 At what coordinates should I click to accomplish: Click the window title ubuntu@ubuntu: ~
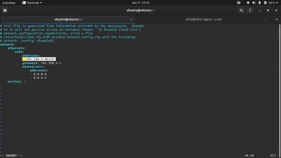tap(140, 11)
